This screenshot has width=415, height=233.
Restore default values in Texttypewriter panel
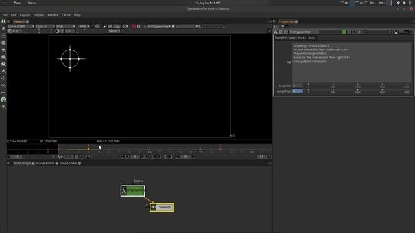(364, 32)
